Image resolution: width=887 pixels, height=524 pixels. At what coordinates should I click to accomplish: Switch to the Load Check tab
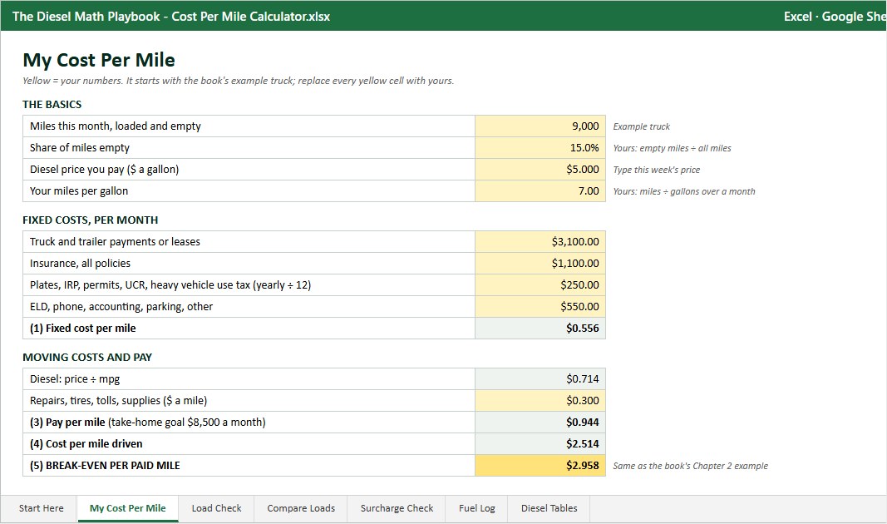pyautogui.click(x=216, y=508)
